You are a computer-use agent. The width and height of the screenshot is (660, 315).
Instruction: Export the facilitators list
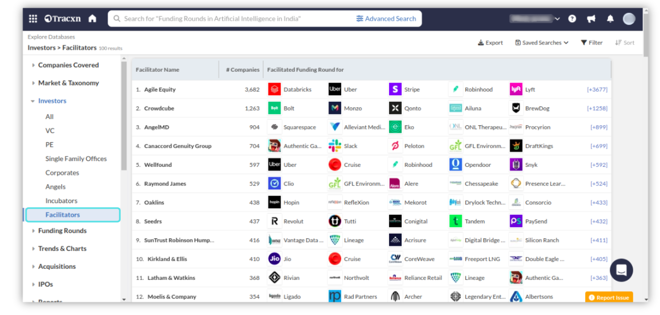point(490,43)
